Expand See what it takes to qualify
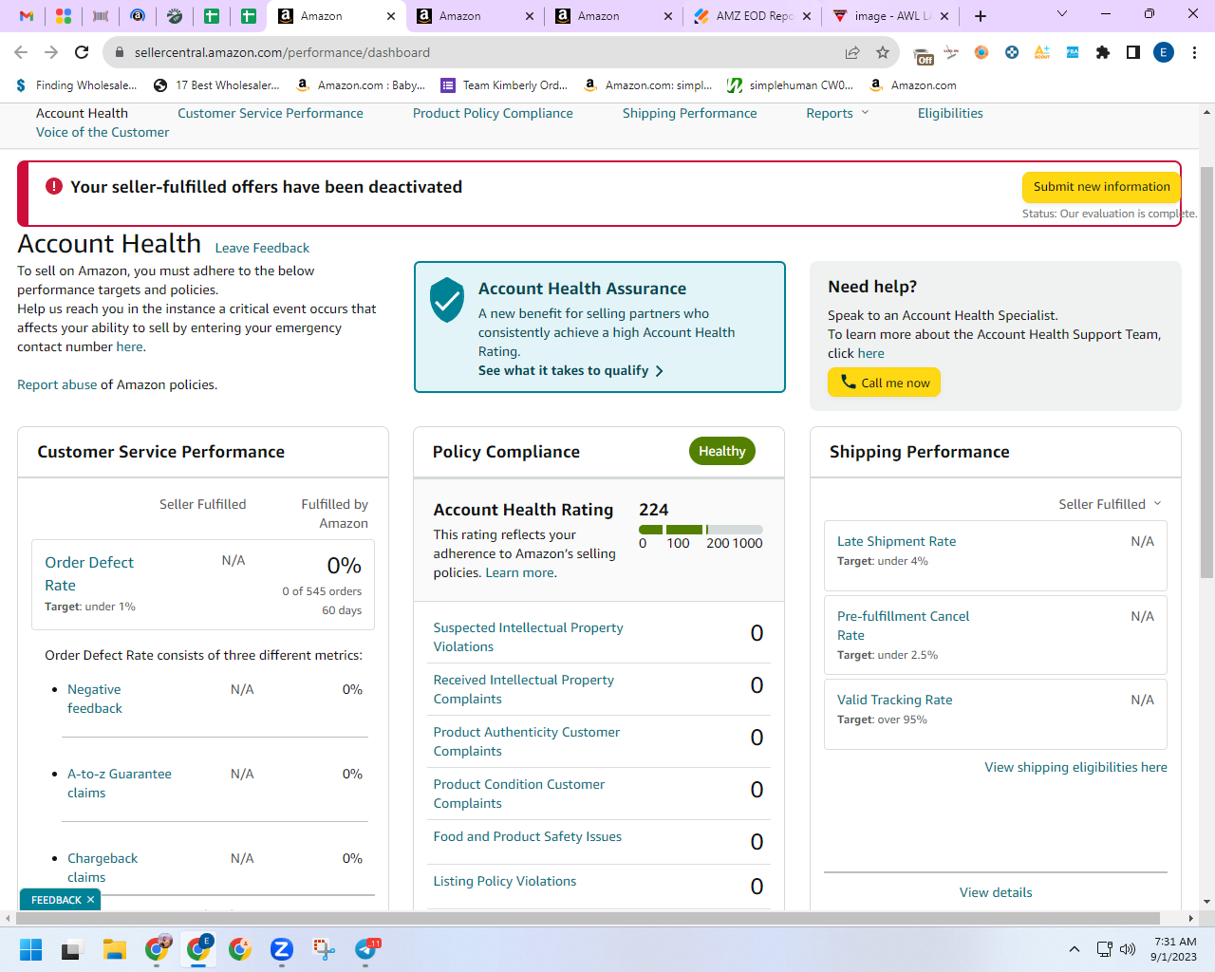The height and width of the screenshot is (972, 1215). [570, 370]
